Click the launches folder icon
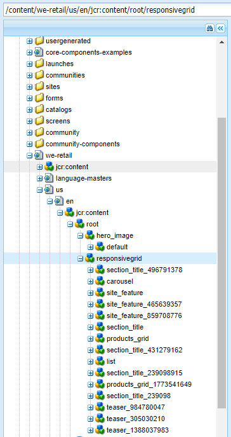231x437 pixels. [x=39, y=64]
